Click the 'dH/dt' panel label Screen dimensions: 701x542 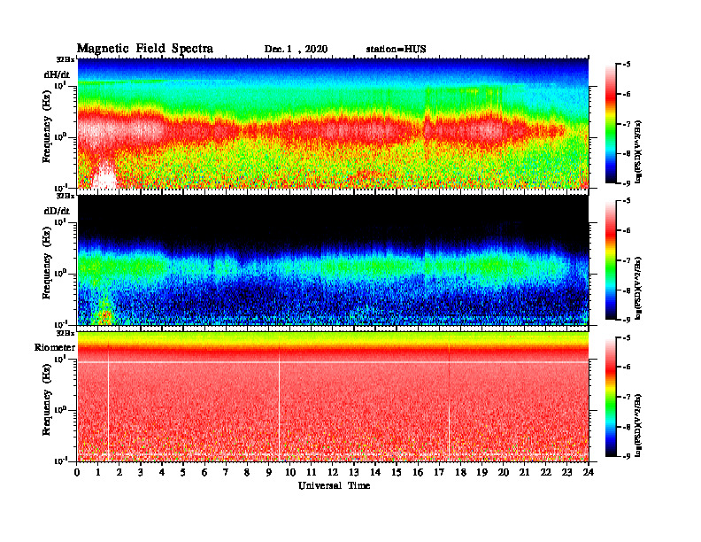57,74
